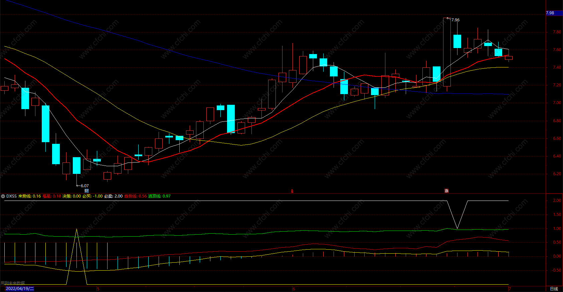The image size is (563, 292).
Task: Select the 必卖: 2.00 legend entry
Action: click(x=113, y=196)
